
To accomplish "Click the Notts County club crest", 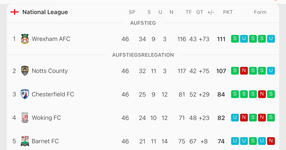I will (x=25, y=71).
